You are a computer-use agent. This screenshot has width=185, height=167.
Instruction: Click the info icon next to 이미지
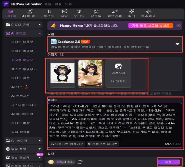pyautogui.click(x=62, y=55)
